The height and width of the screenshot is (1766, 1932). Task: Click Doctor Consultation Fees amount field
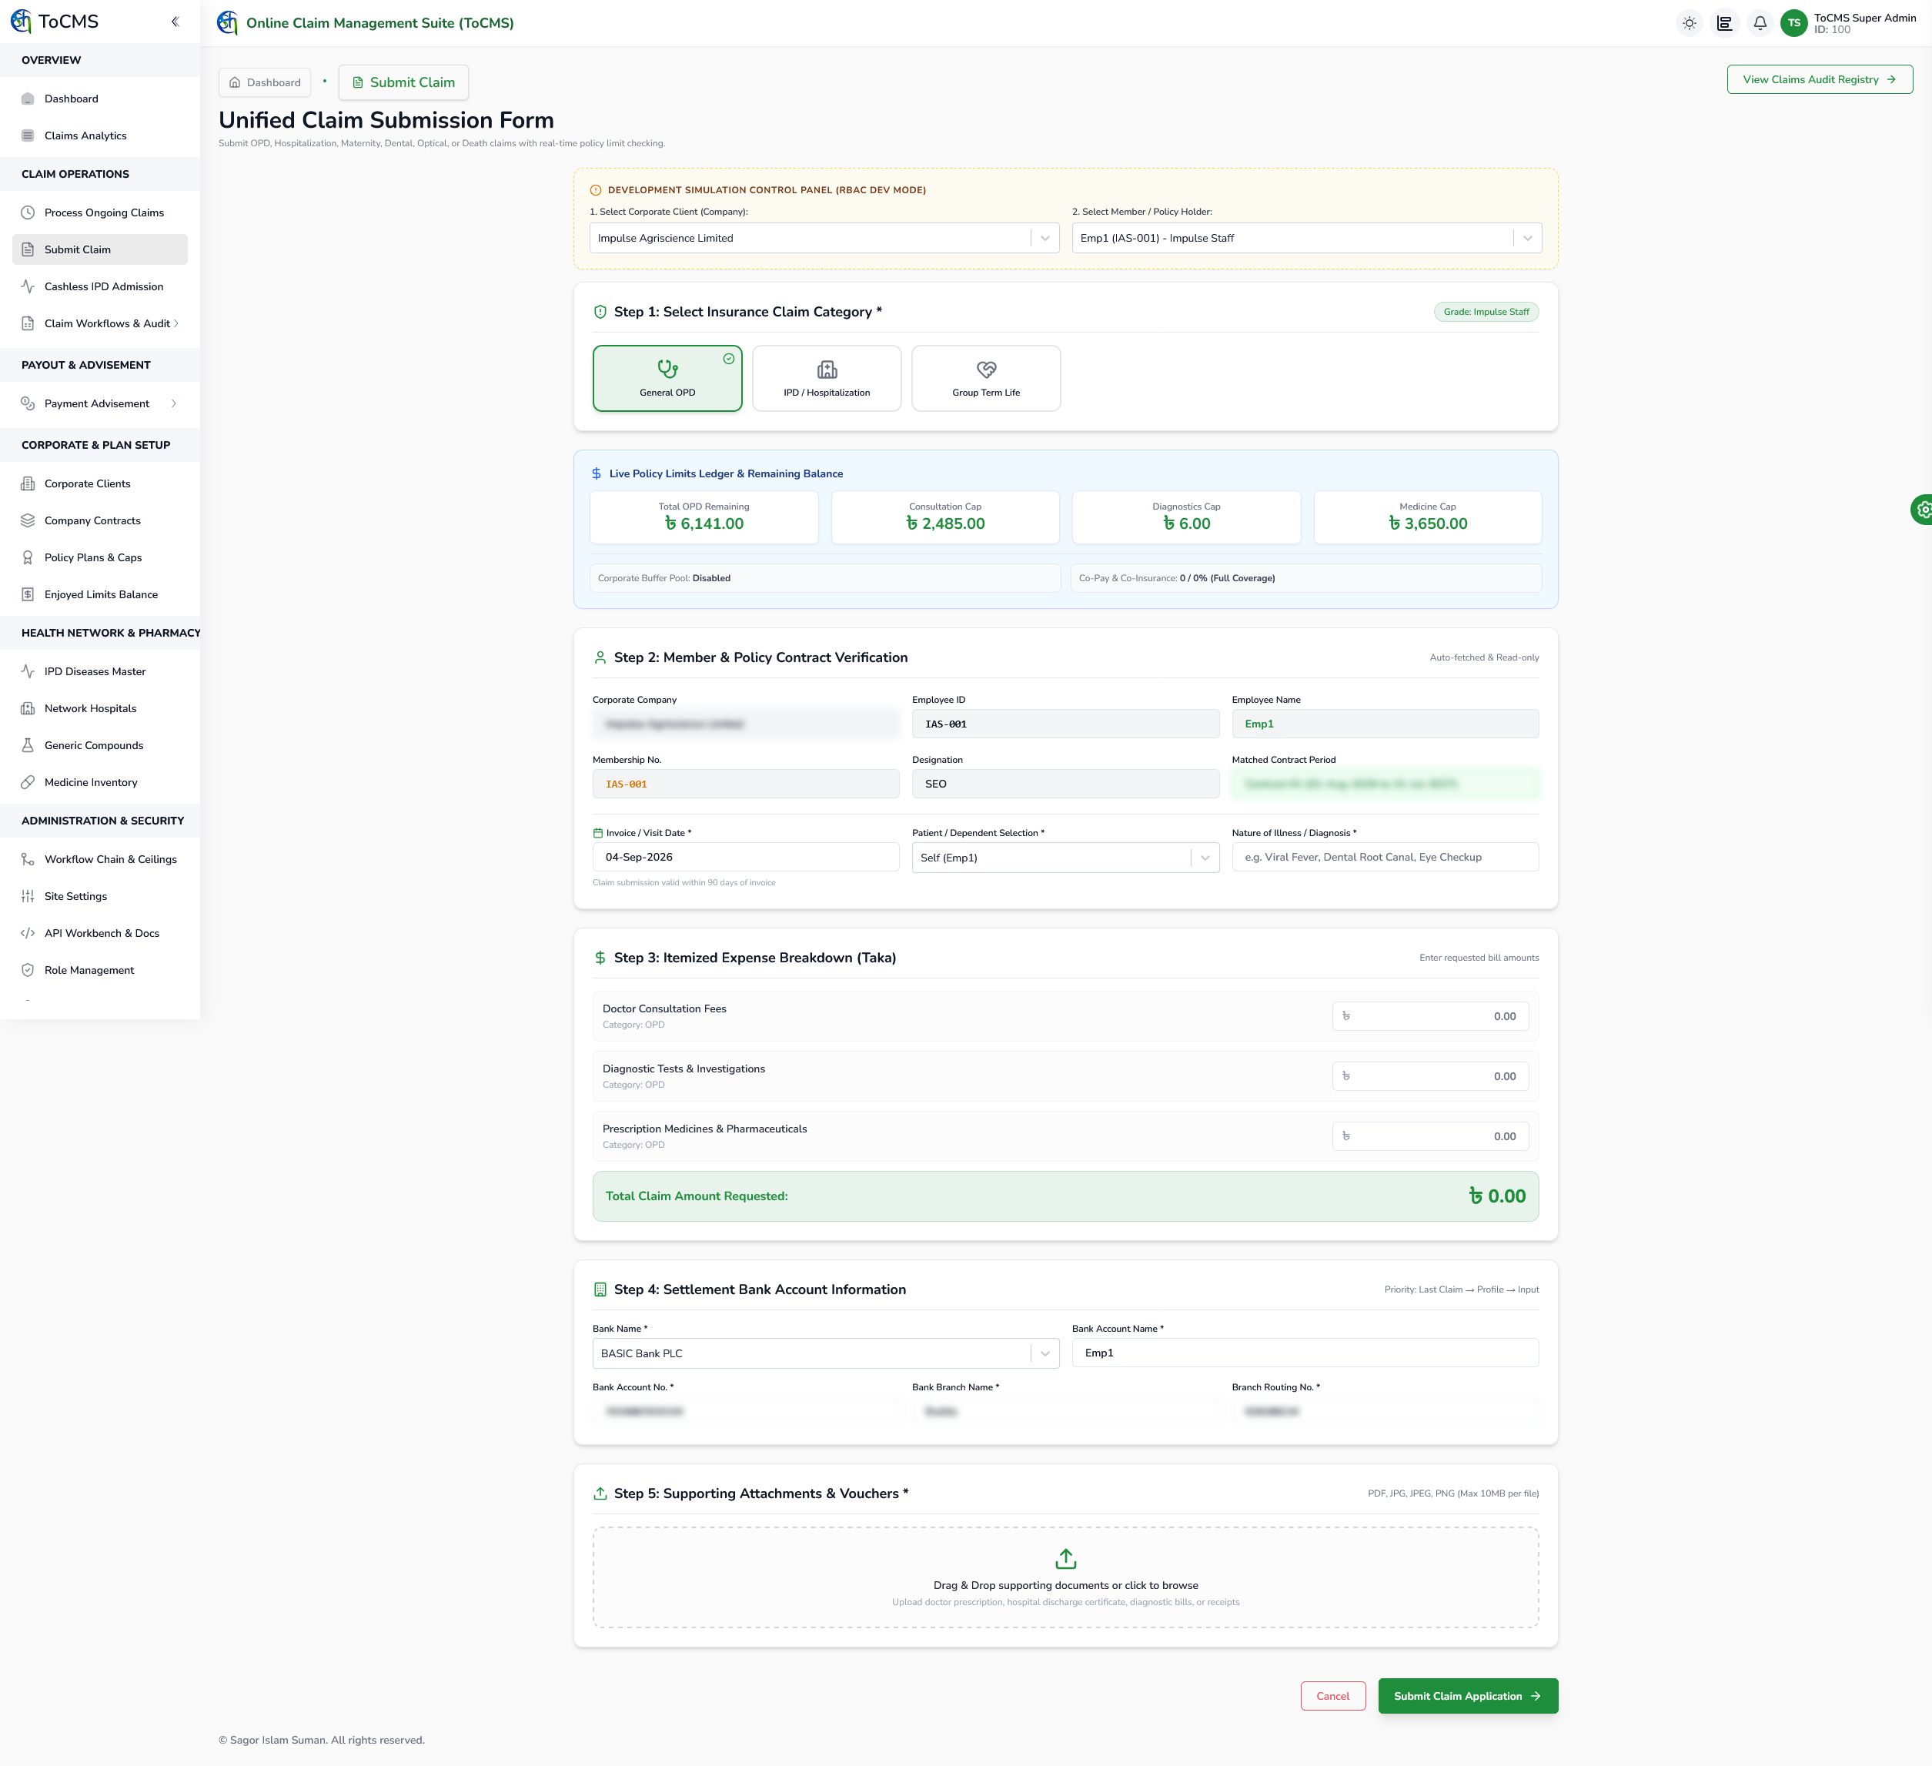[1430, 1017]
